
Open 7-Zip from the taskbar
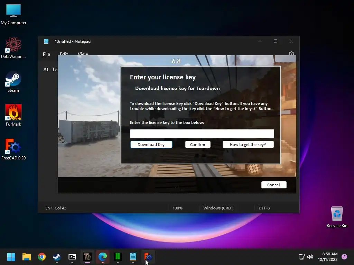click(72, 257)
